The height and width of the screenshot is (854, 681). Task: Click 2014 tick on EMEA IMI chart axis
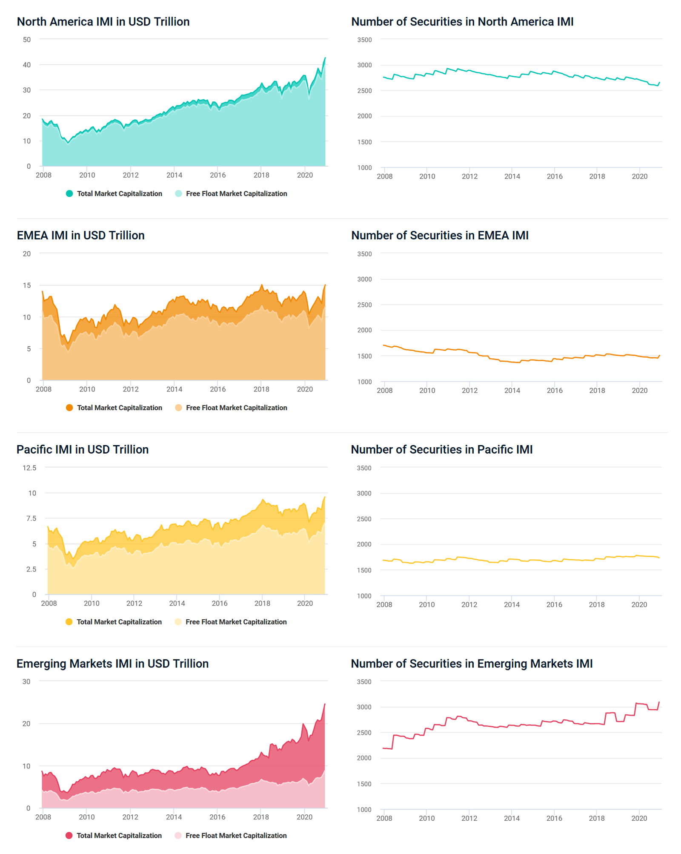click(x=174, y=389)
